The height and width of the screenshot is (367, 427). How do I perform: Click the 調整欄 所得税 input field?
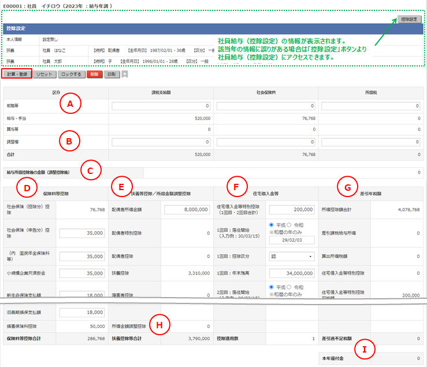tap(370, 142)
